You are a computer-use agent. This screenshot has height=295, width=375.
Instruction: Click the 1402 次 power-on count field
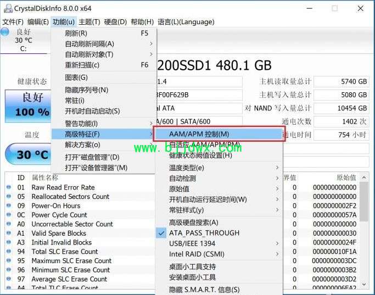coord(342,121)
